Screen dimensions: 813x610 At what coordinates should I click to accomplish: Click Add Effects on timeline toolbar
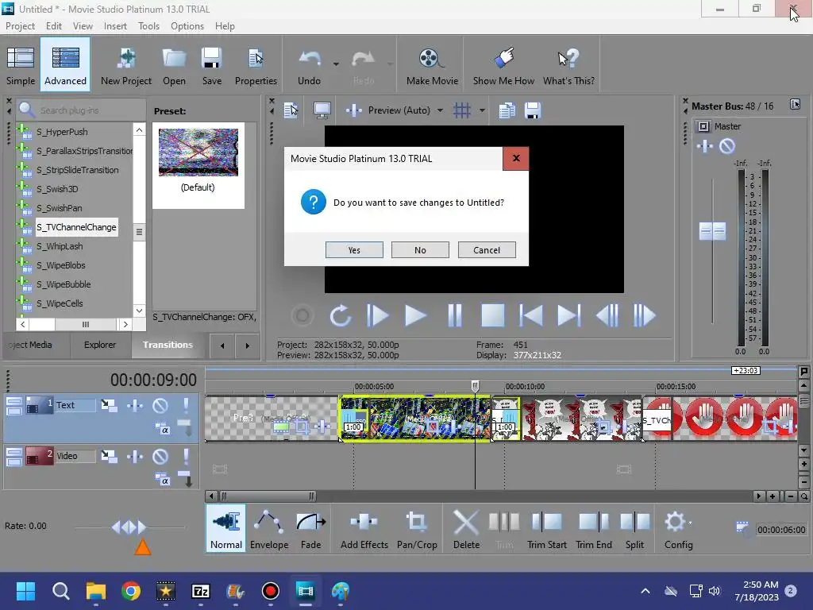(364, 529)
